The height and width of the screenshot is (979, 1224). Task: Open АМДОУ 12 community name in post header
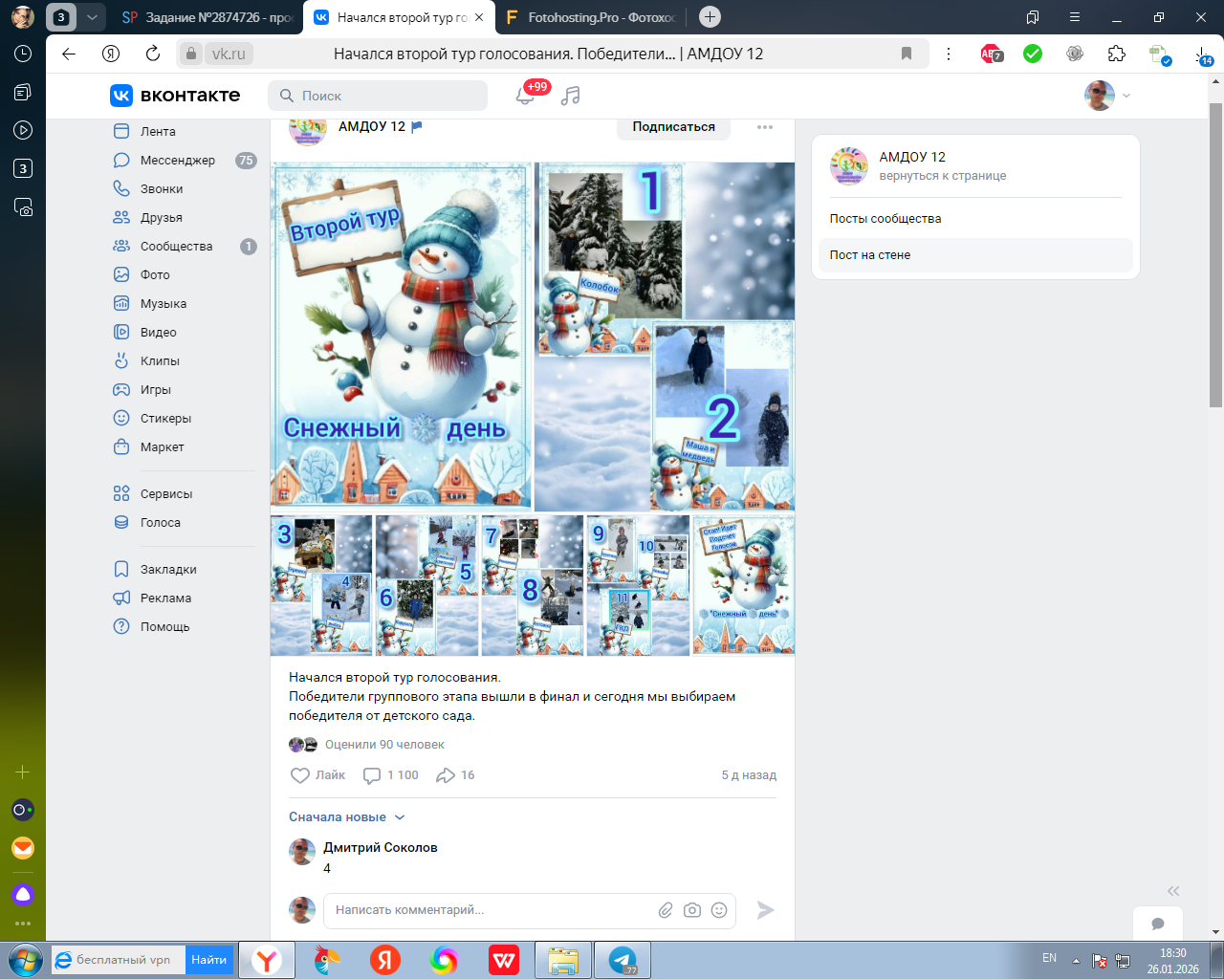pyautogui.click(x=372, y=127)
